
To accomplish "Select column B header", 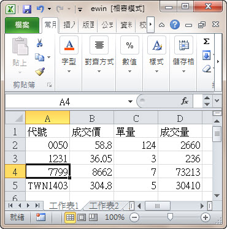I will [92, 118].
